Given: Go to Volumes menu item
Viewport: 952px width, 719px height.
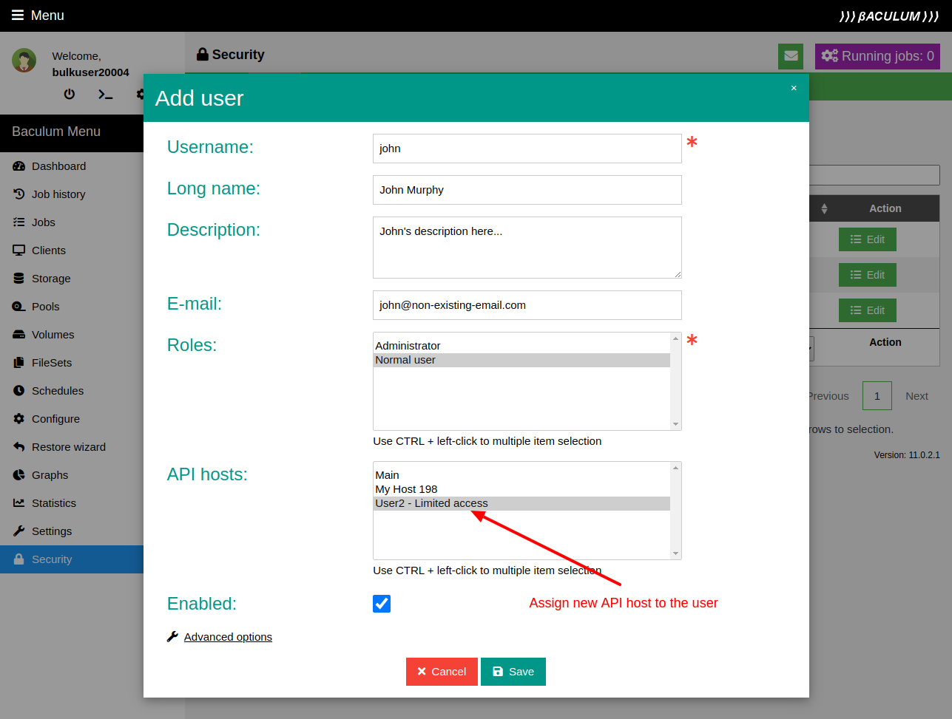Looking at the screenshot, I should (53, 335).
